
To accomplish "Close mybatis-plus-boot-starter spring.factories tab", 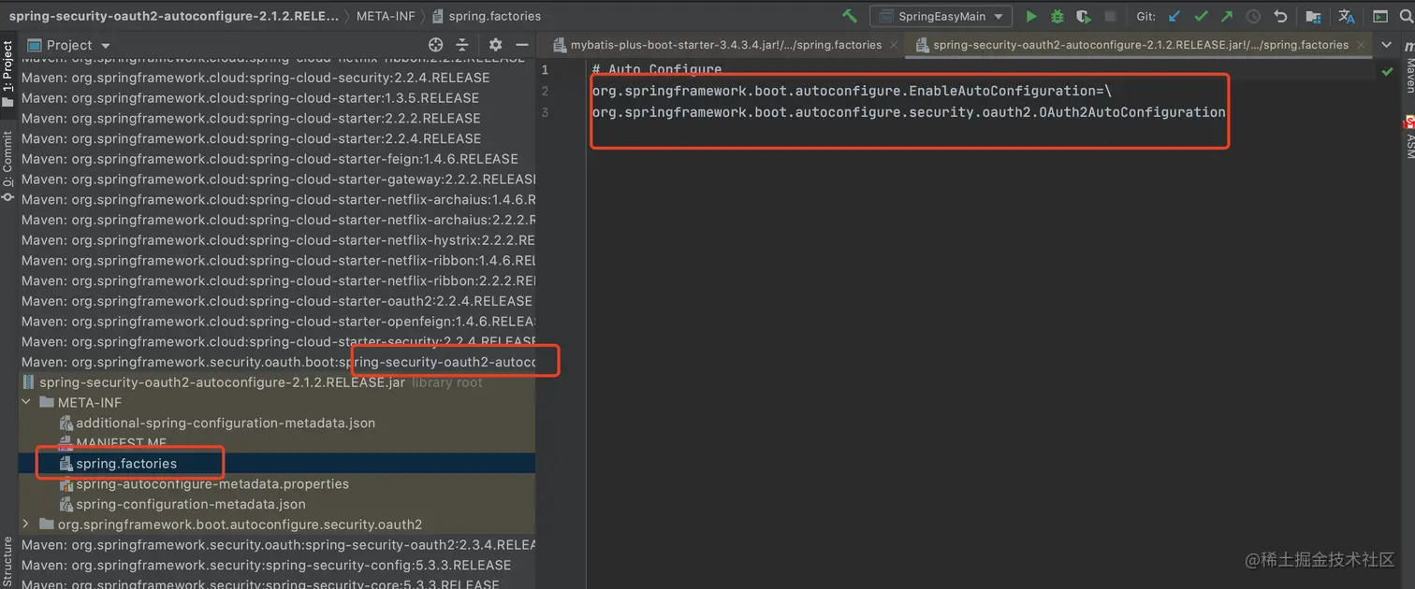I will tap(894, 44).
